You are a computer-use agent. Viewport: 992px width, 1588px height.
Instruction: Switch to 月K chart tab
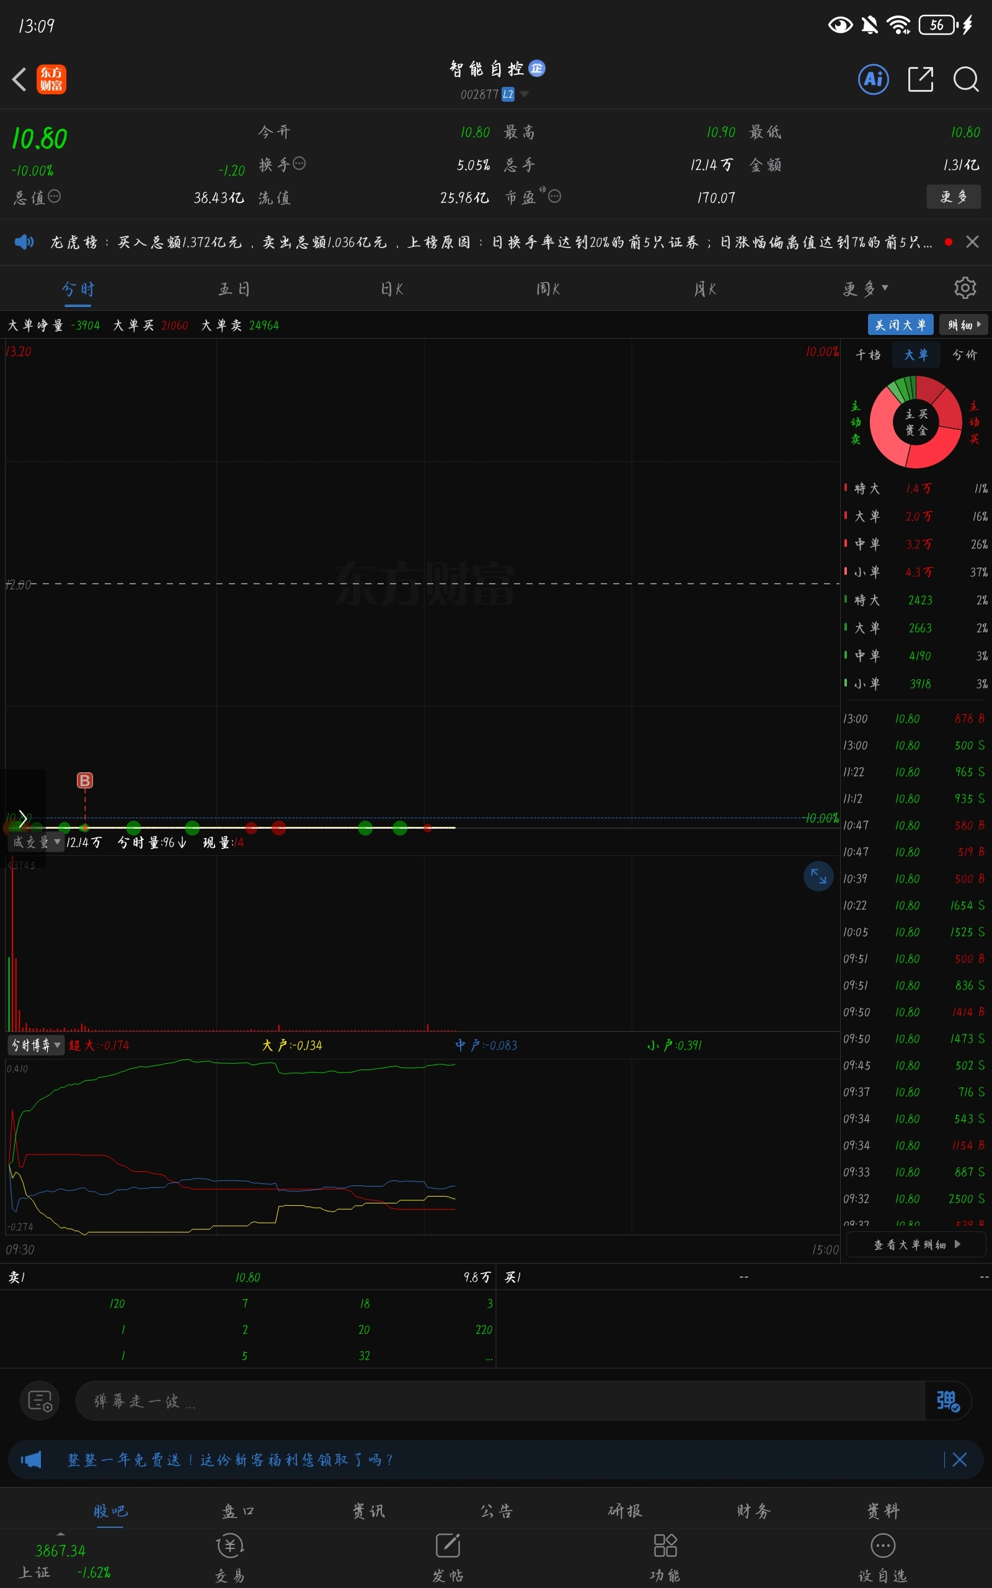click(x=706, y=288)
